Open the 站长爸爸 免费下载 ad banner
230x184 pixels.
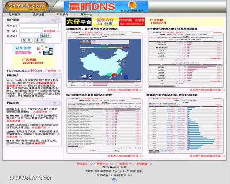tap(33, 50)
